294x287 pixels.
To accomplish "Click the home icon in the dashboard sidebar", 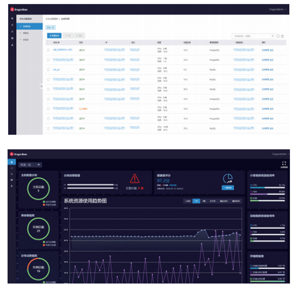I will pyautogui.click(x=11, y=162).
